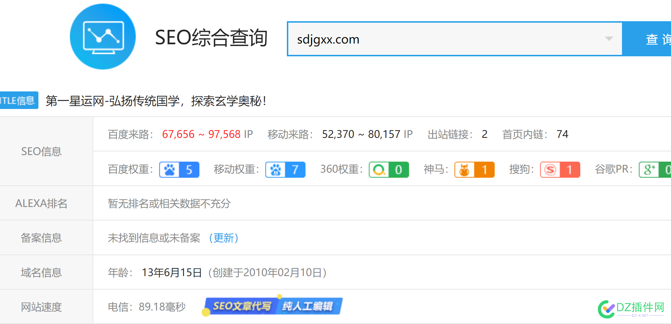The image size is (671, 324).
Task: Select the 网站速度 row label
Action: [x=41, y=307]
